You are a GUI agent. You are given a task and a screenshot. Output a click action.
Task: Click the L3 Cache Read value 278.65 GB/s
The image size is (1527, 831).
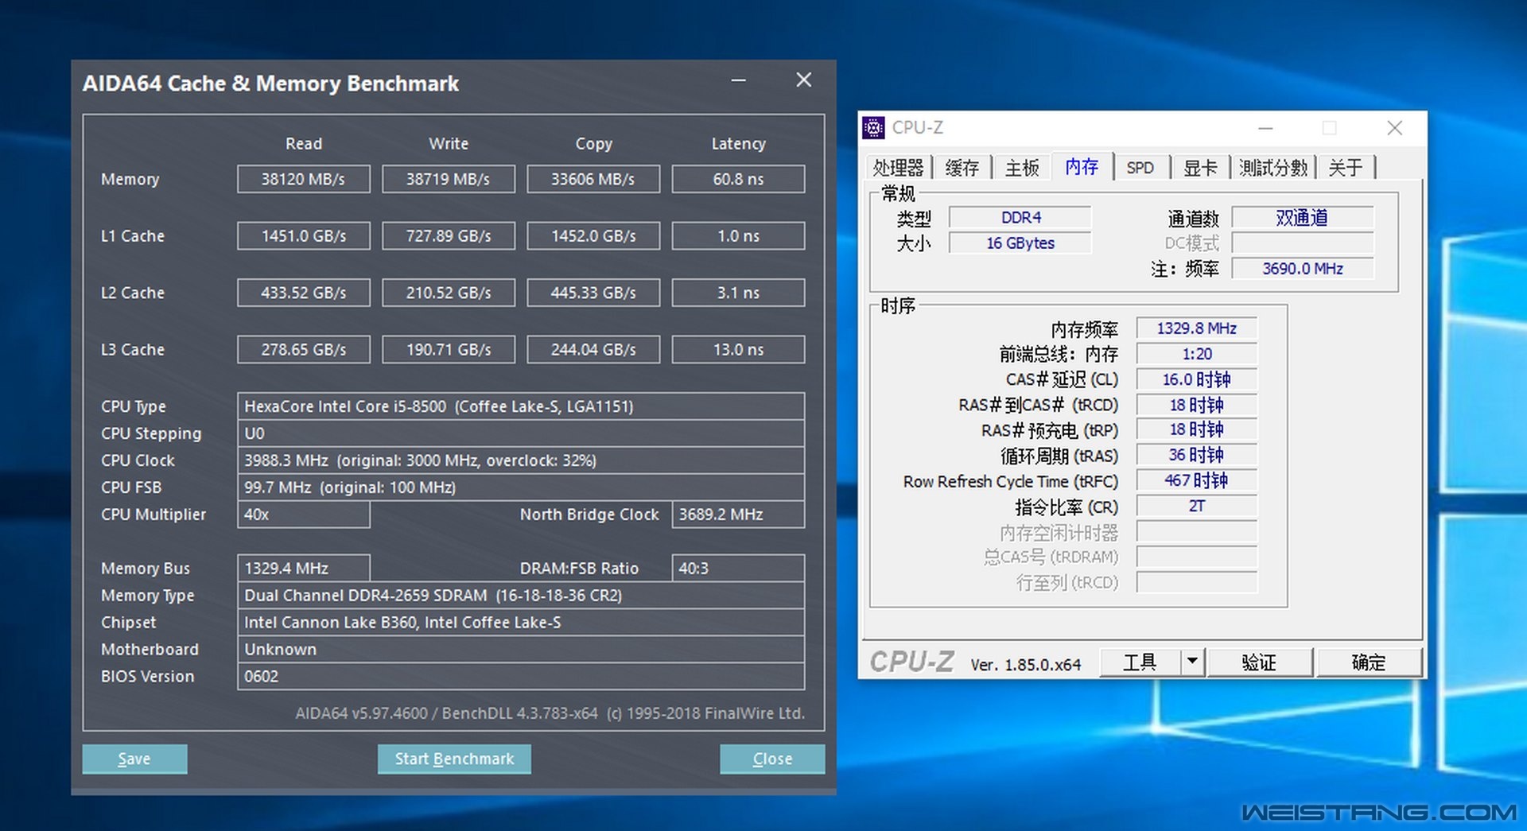[x=304, y=349]
